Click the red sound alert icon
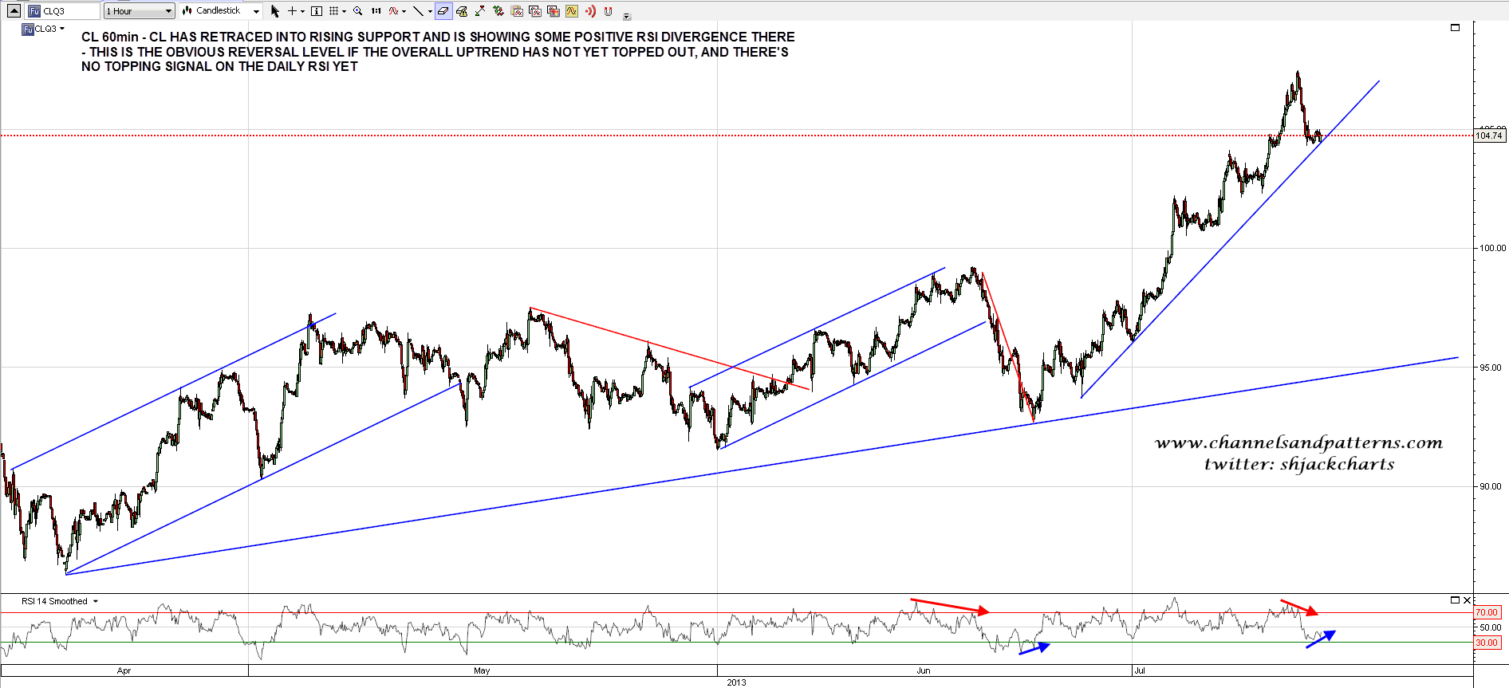 590,11
